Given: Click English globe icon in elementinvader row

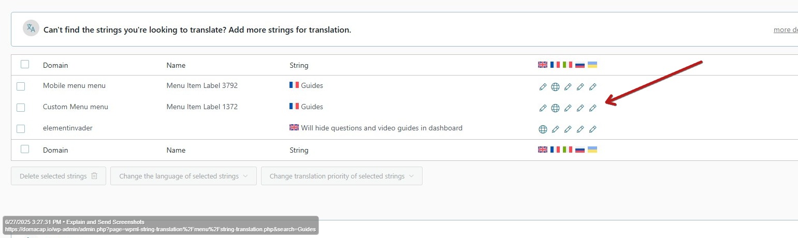Looking at the screenshot, I should [x=543, y=129].
